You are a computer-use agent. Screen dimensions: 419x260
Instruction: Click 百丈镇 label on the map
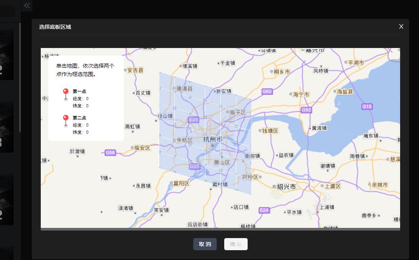click(143, 93)
